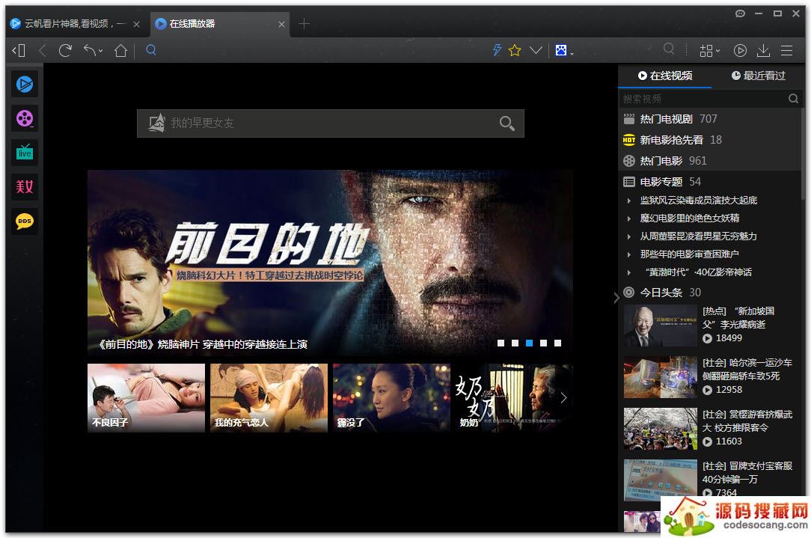Open the downloads arrow icon
Screen dimensions: 811x538
(x=763, y=50)
